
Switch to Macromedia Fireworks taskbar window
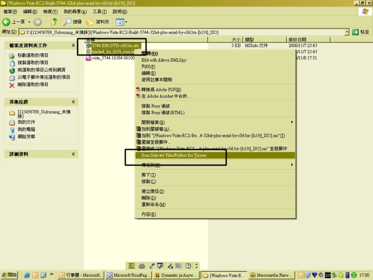[x=272, y=275]
